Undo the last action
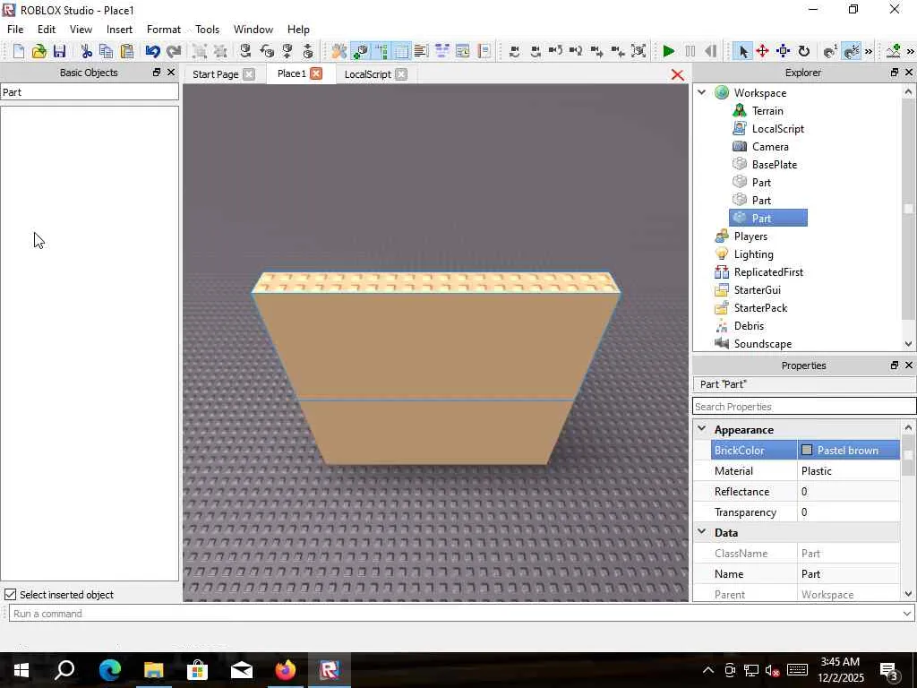 coord(152,51)
